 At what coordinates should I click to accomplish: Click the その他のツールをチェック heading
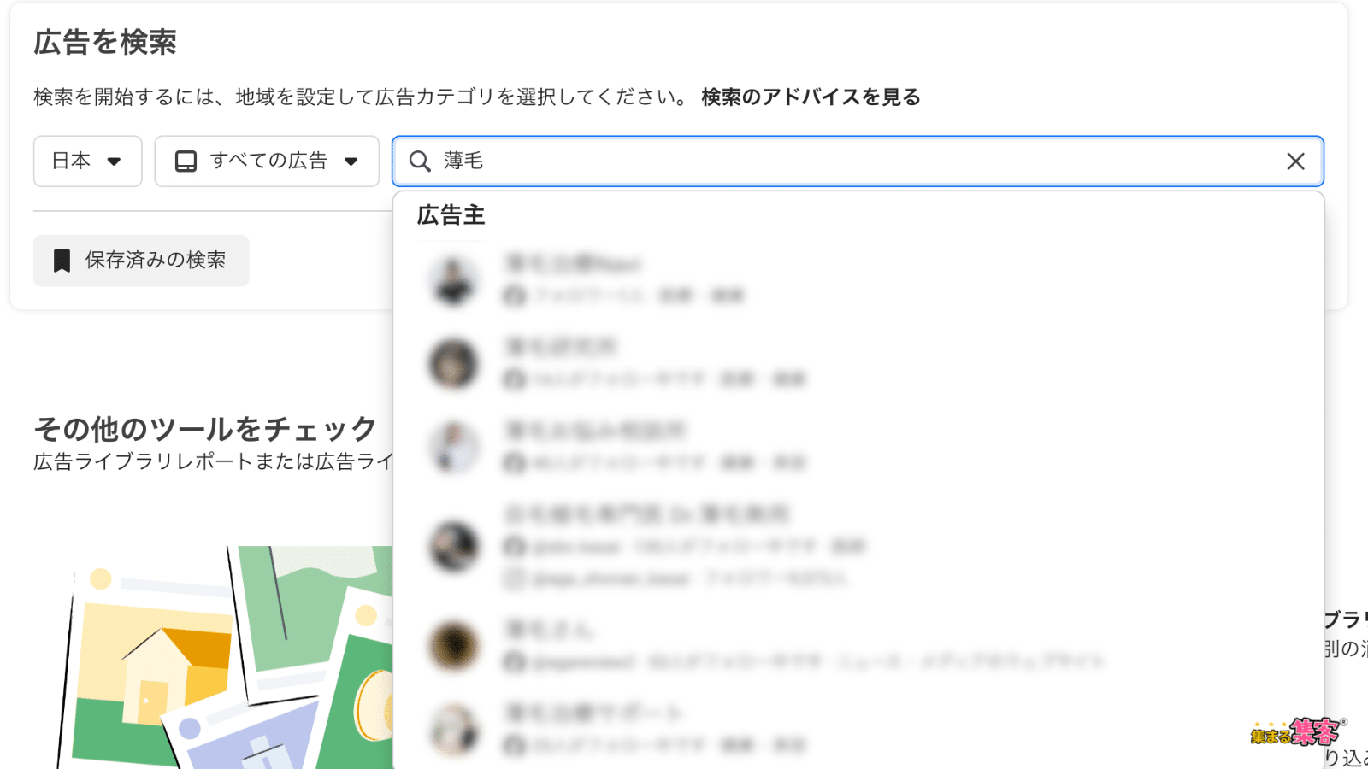205,427
